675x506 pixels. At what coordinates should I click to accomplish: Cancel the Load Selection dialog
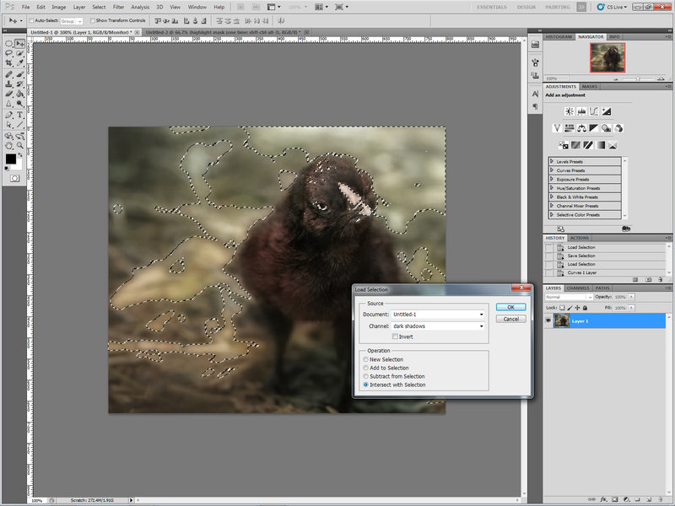click(511, 319)
